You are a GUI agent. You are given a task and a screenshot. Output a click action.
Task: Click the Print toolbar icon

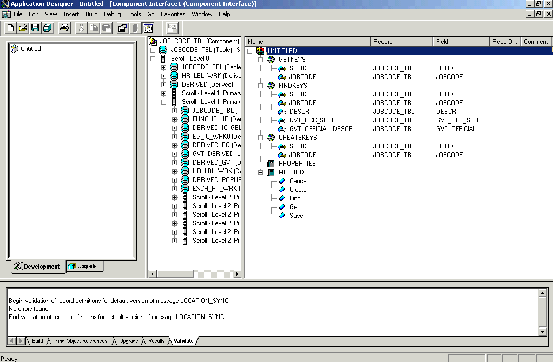[x=63, y=28]
